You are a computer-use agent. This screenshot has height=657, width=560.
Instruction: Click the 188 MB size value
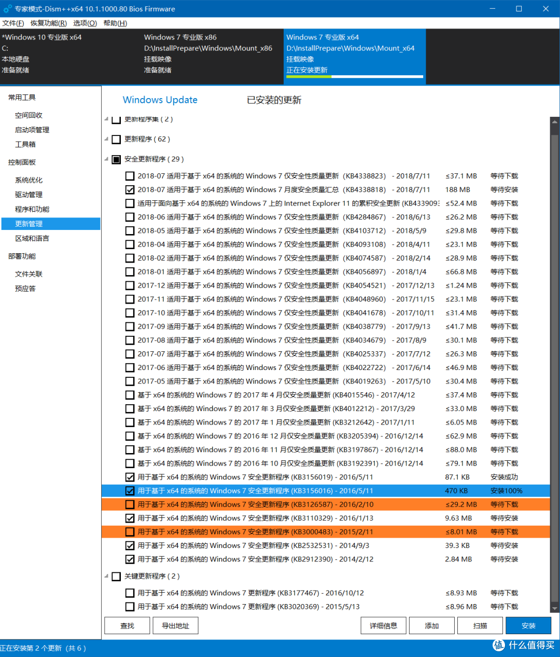pos(457,190)
